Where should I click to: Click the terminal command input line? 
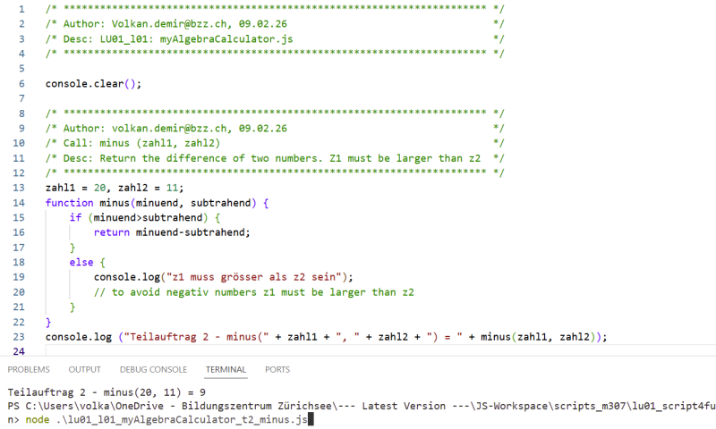(x=166, y=419)
